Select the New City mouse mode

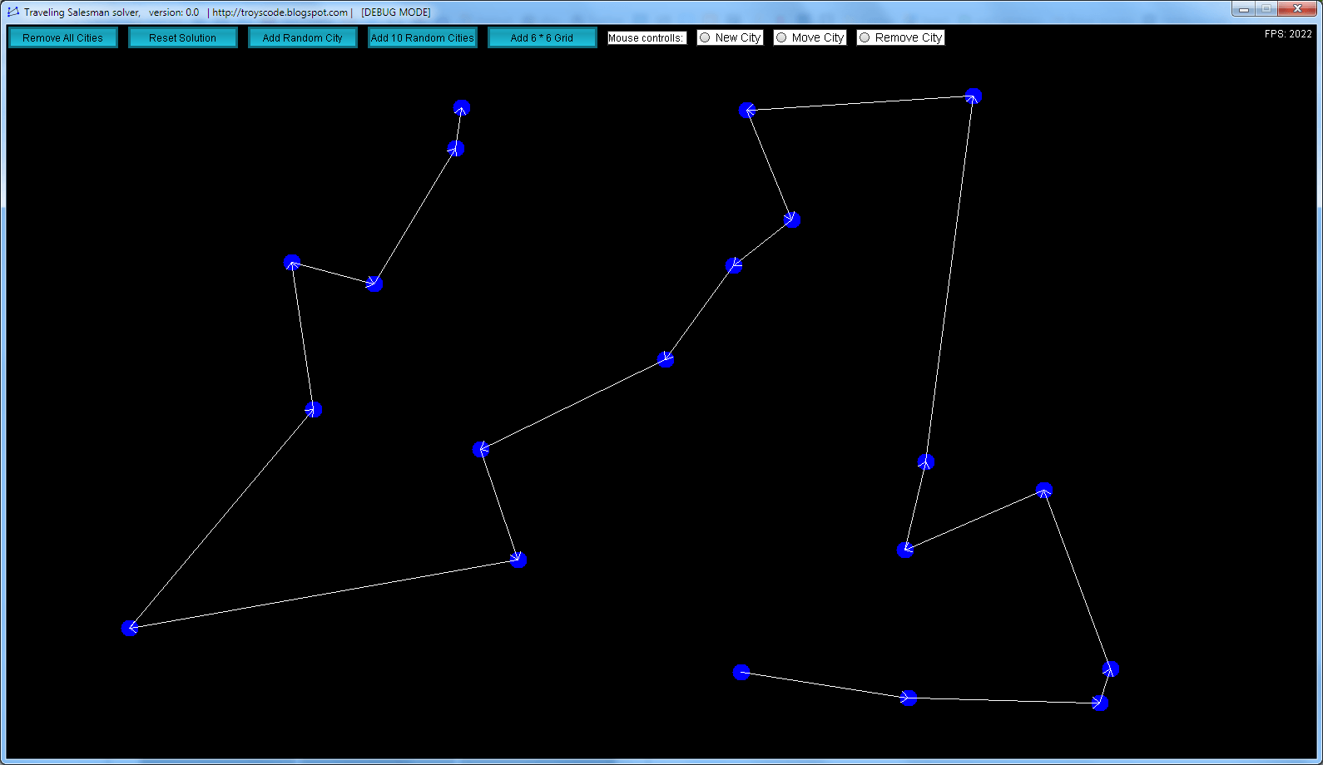click(730, 37)
